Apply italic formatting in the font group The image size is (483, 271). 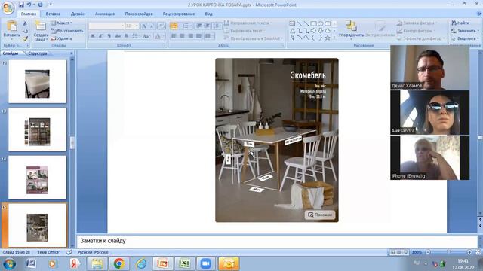(x=100, y=36)
